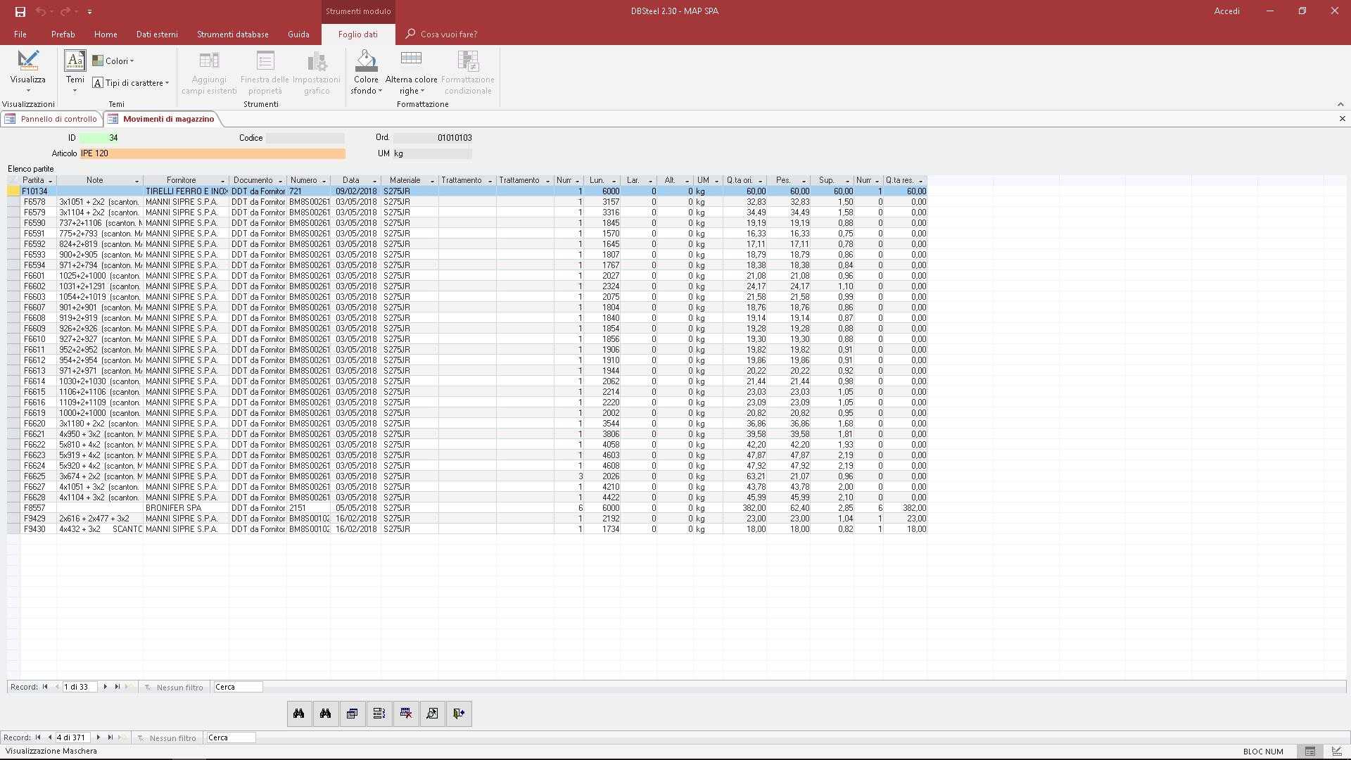The width and height of the screenshot is (1351, 760).
Task: Click 'Nessun filtro' beside the '1 di 33' navigator
Action: pyautogui.click(x=174, y=688)
